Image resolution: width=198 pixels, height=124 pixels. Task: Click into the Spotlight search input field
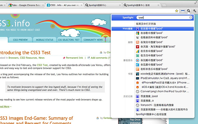click(x=164, y=17)
